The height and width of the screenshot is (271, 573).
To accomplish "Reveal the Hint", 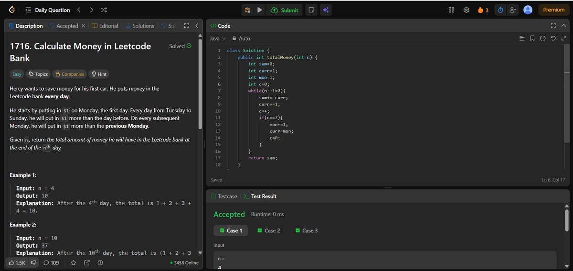I will pos(98,74).
